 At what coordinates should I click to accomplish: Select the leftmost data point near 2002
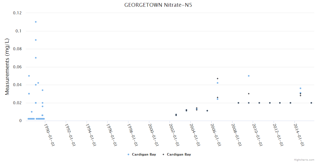(x=176, y=115)
